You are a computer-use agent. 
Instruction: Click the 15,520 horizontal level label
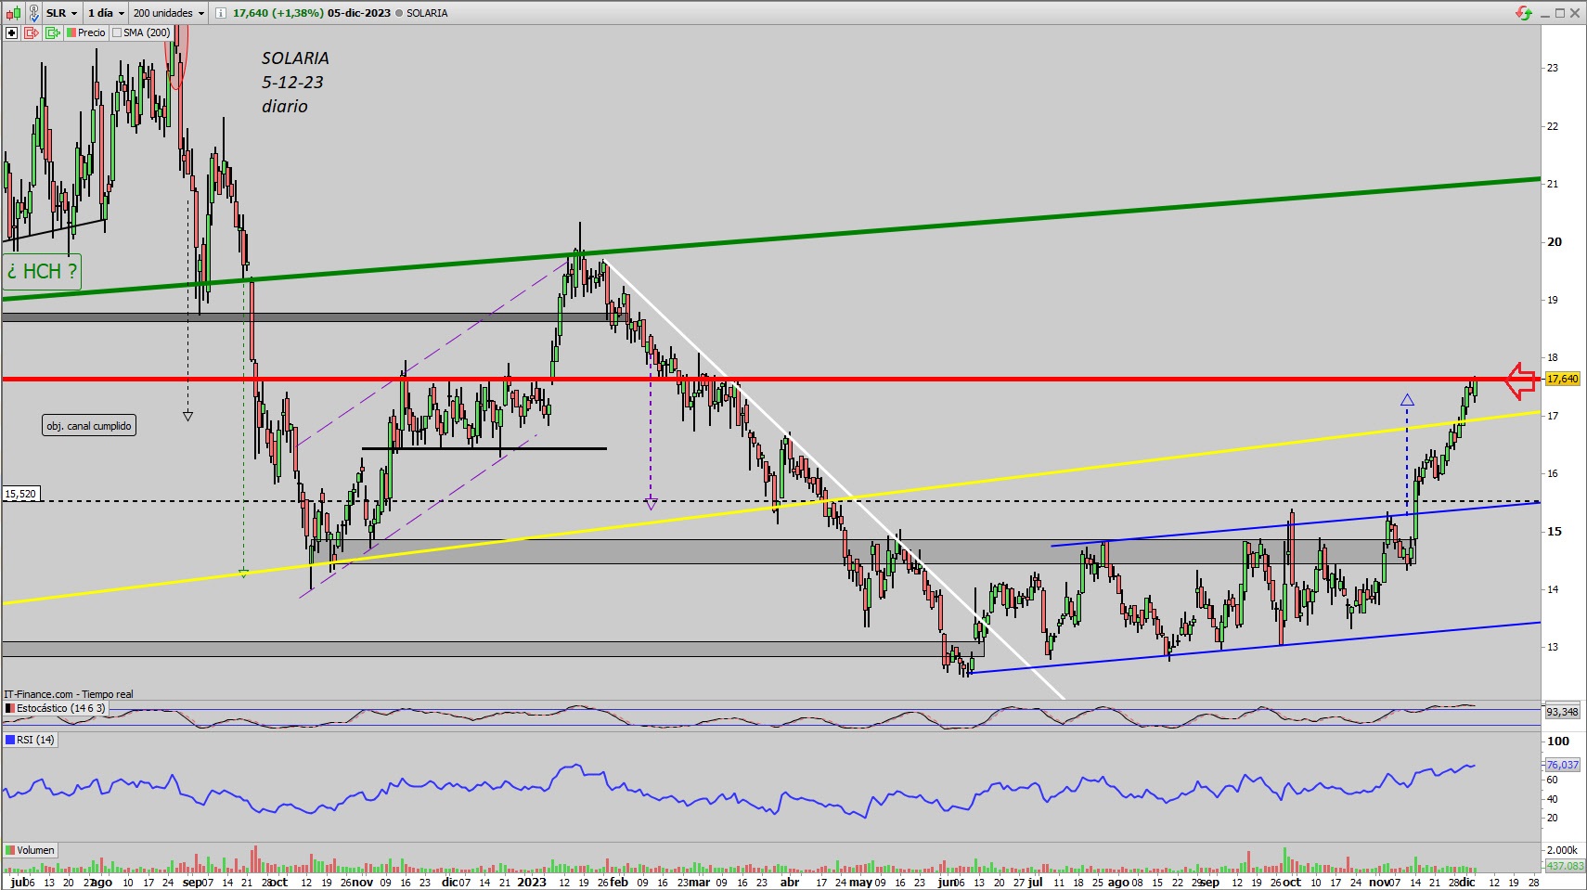pos(20,494)
